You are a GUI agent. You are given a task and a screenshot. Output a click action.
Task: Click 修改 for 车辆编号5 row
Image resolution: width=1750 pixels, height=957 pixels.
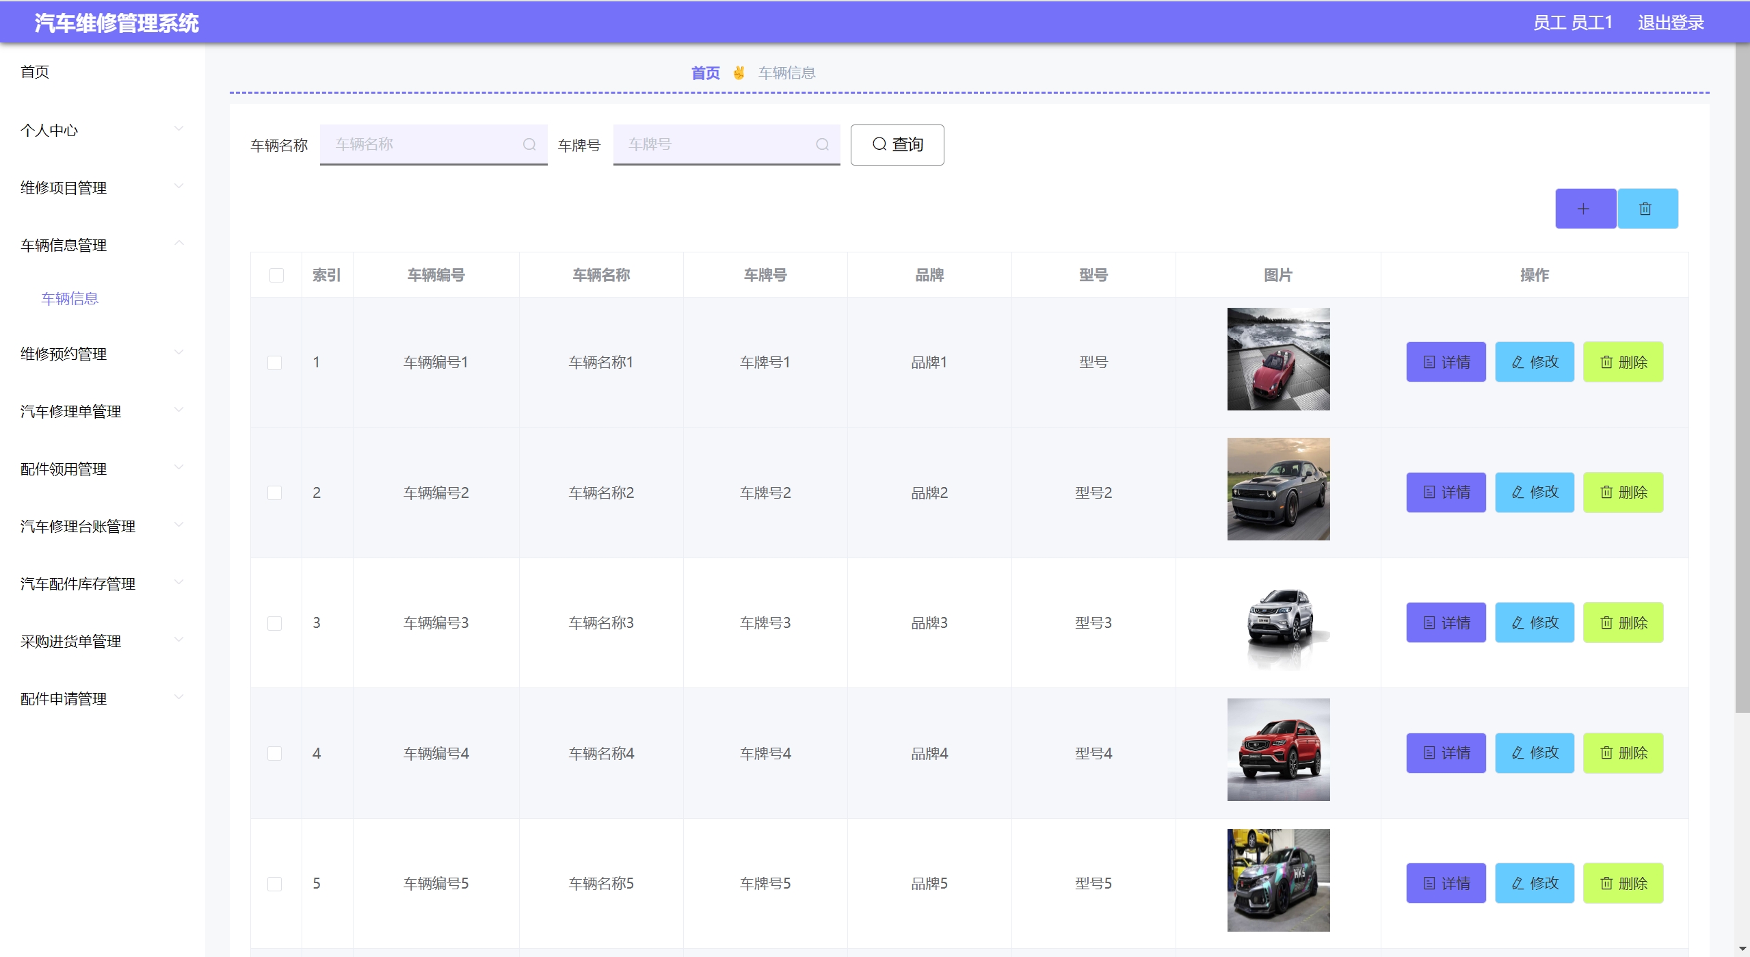tap(1535, 883)
